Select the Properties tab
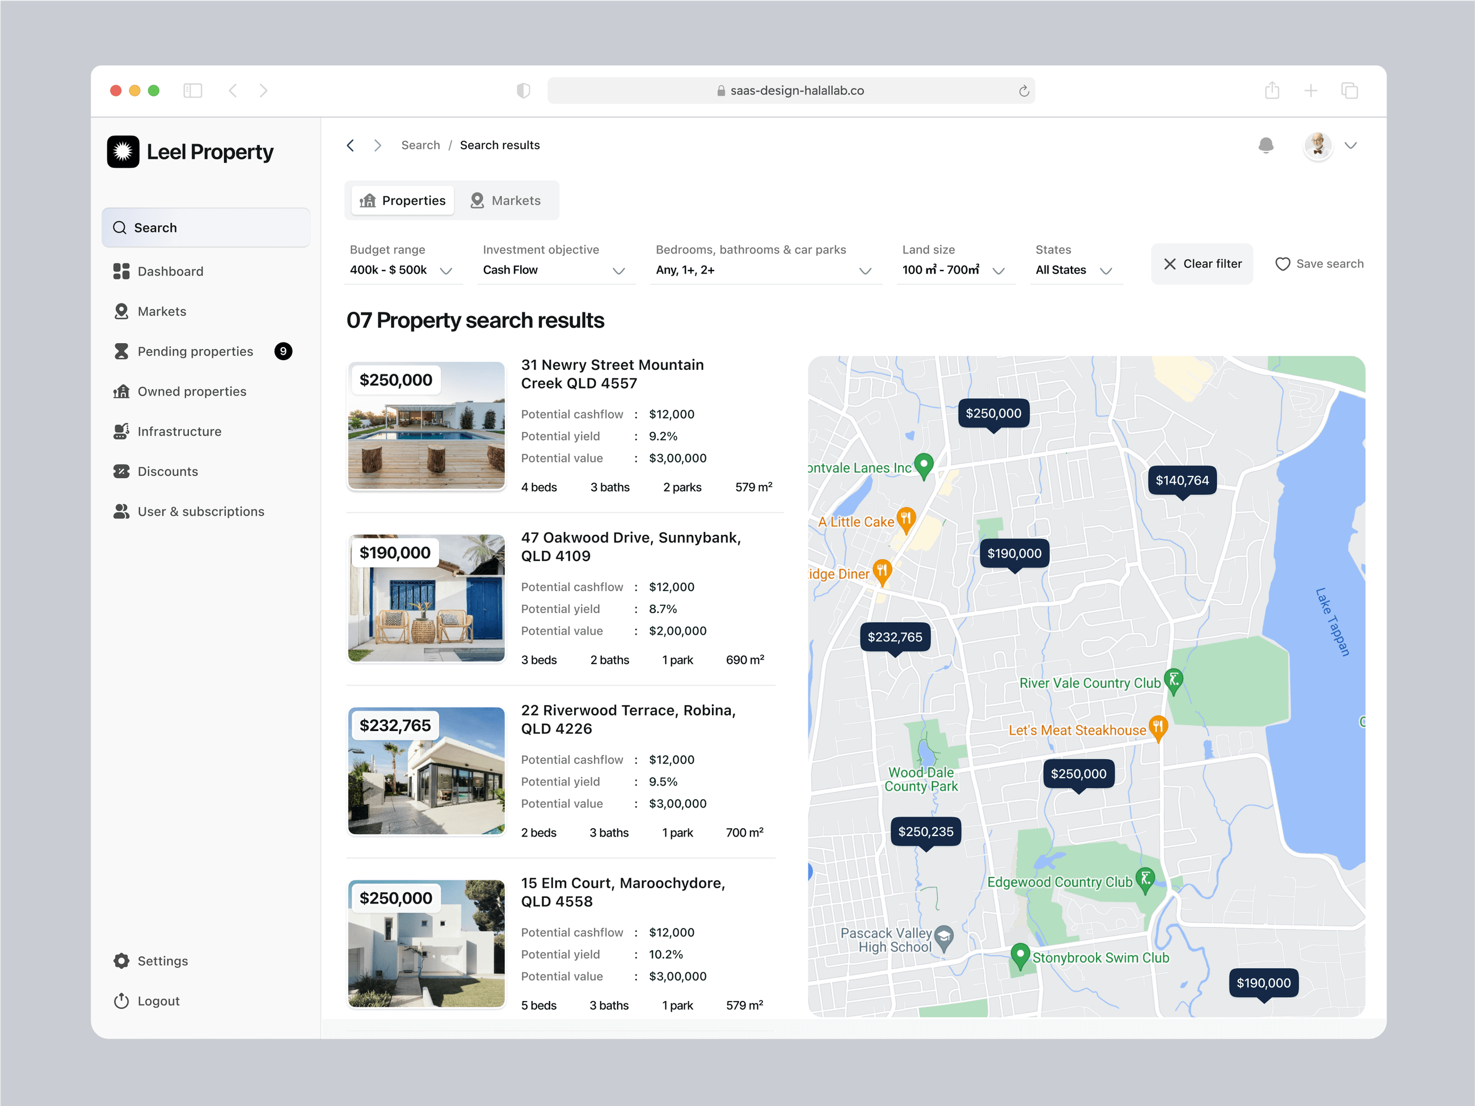Image resolution: width=1475 pixels, height=1106 pixels. point(403,201)
